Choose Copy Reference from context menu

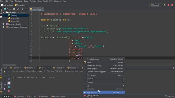104,59
